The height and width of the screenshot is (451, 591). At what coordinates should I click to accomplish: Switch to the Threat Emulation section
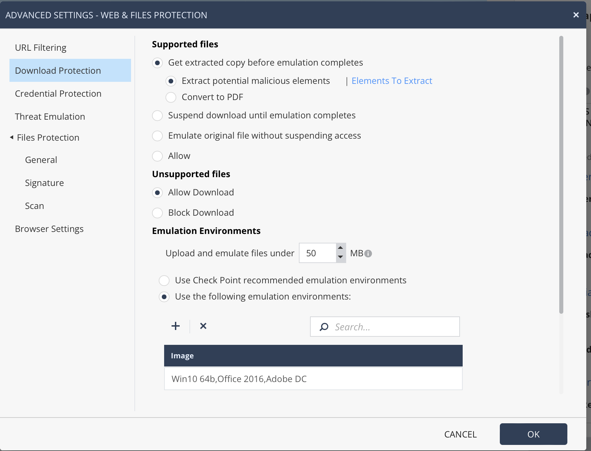(50, 117)
